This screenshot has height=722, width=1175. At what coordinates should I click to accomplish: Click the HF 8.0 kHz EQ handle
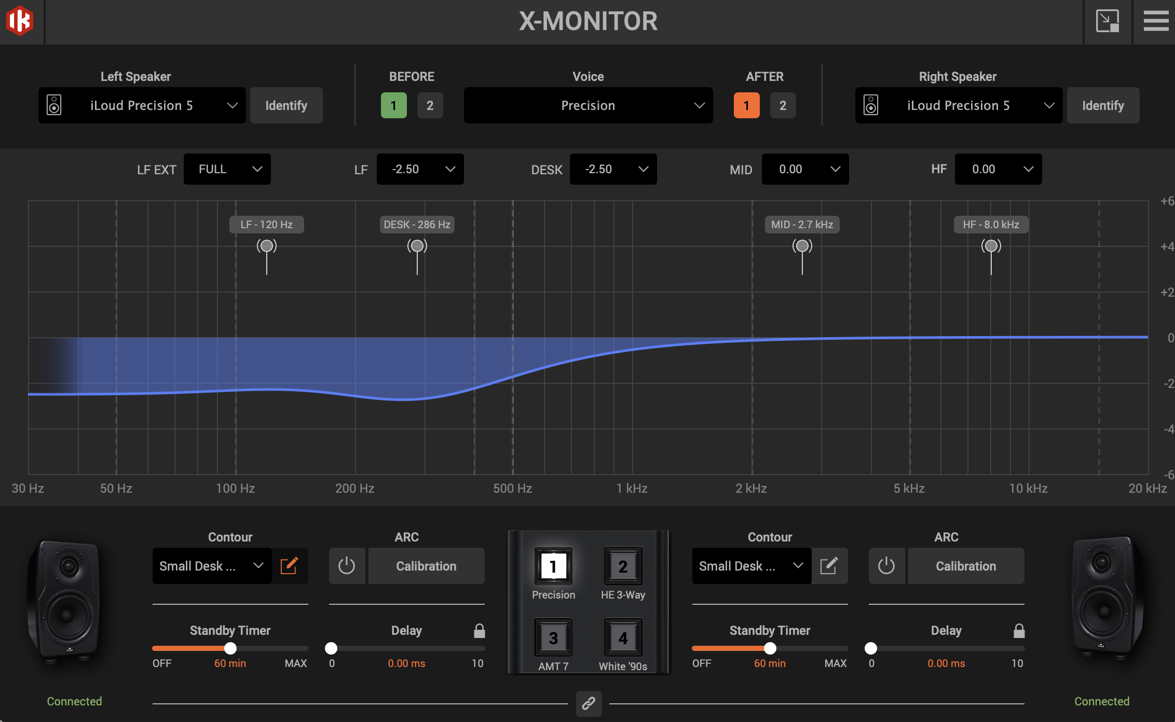pos(991,246)
